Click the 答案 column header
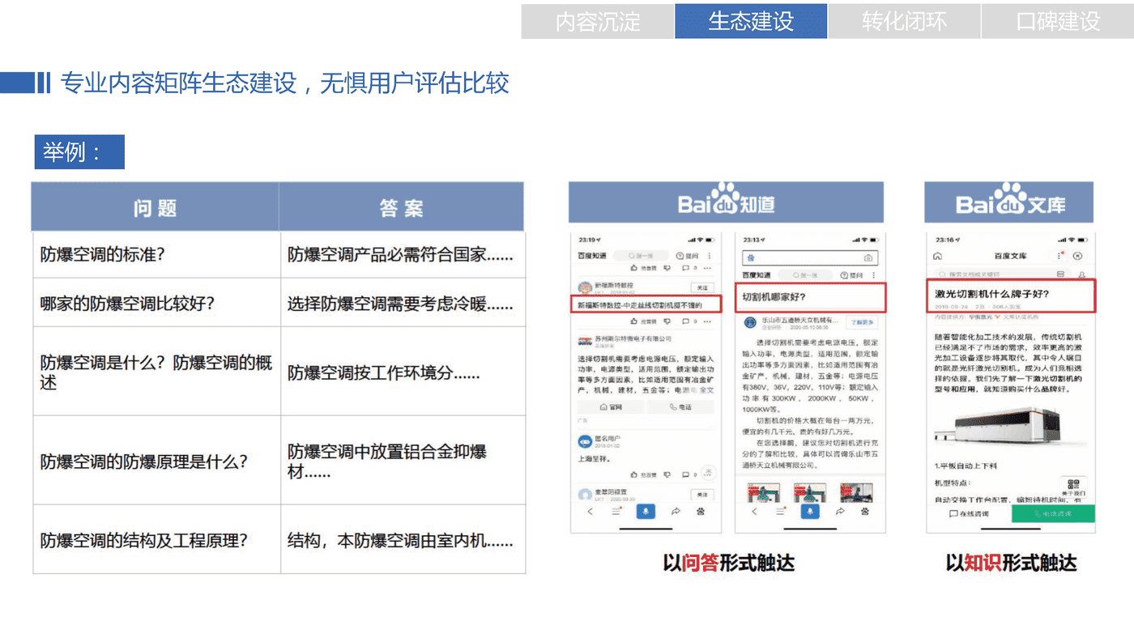 pyautogui.click(x=402, y=207)
